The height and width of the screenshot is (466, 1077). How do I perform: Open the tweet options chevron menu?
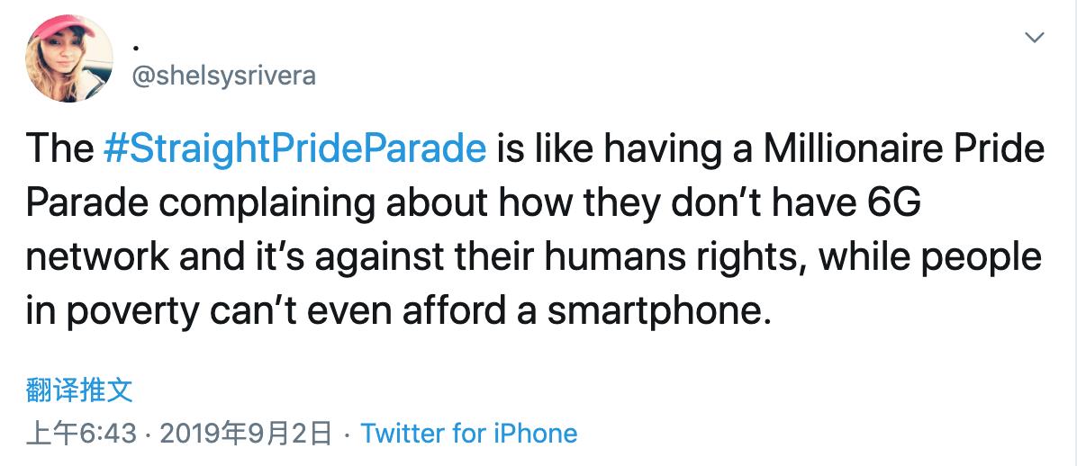pyautogui.click(x=1035, y=38)
